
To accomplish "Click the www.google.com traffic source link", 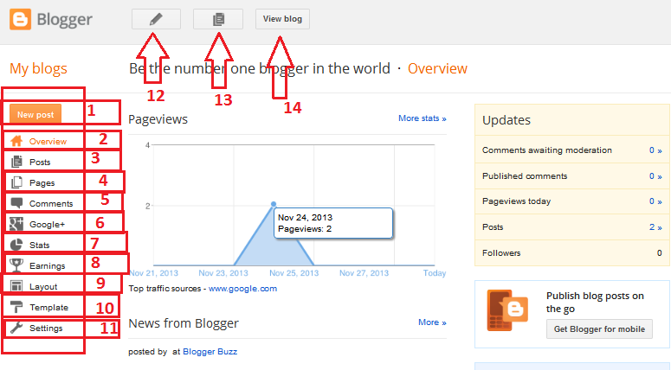I will [x=242, y=289].
